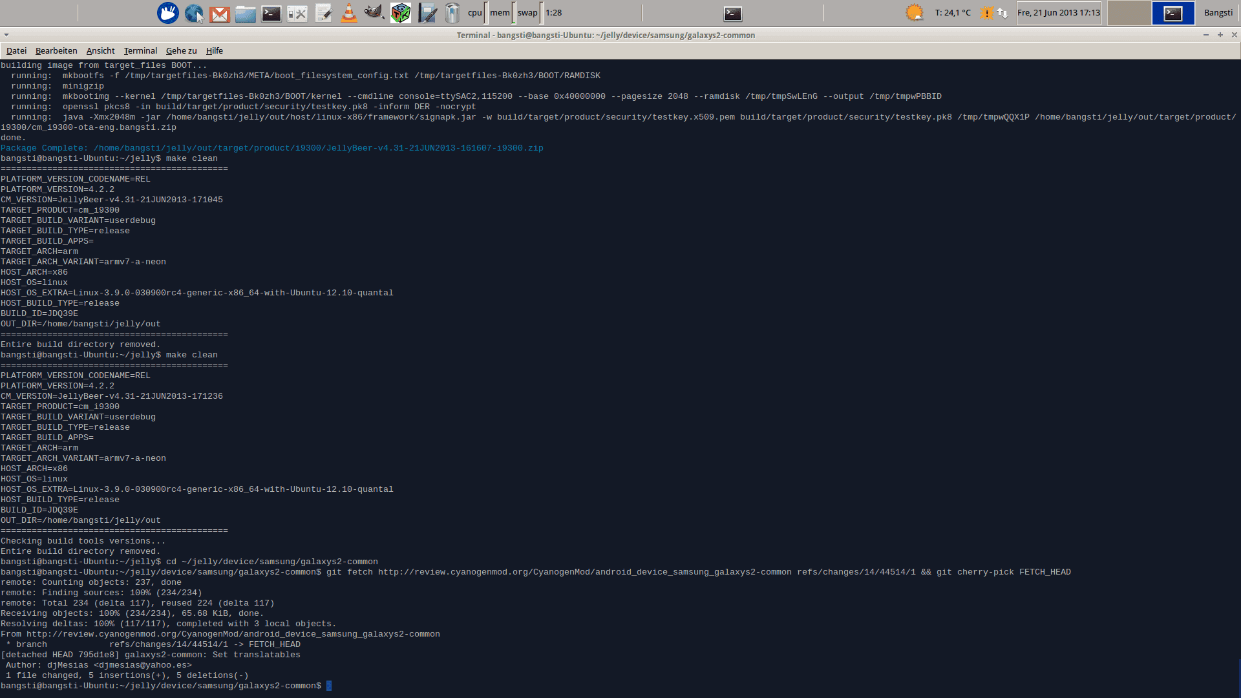Launch the GIMP image editor

pyautogui.click(x=375, y=13)
